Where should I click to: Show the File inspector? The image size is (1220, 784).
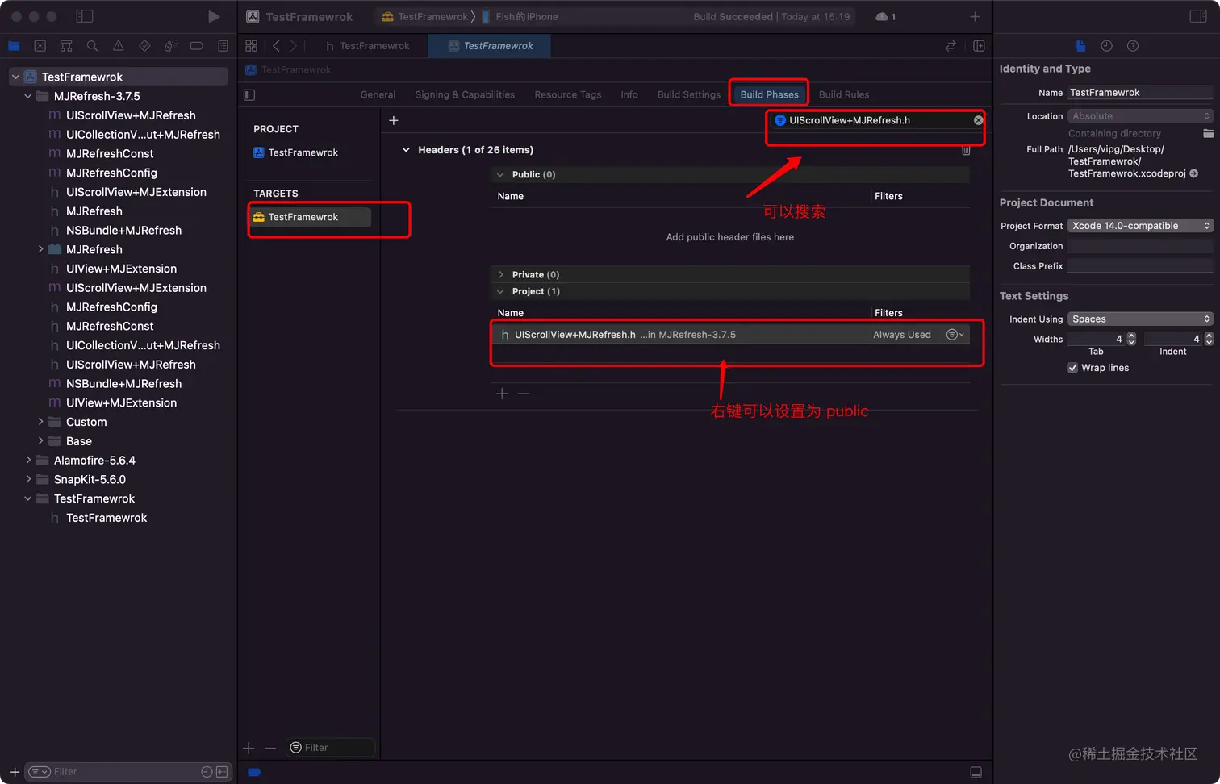coord(1080,46)
